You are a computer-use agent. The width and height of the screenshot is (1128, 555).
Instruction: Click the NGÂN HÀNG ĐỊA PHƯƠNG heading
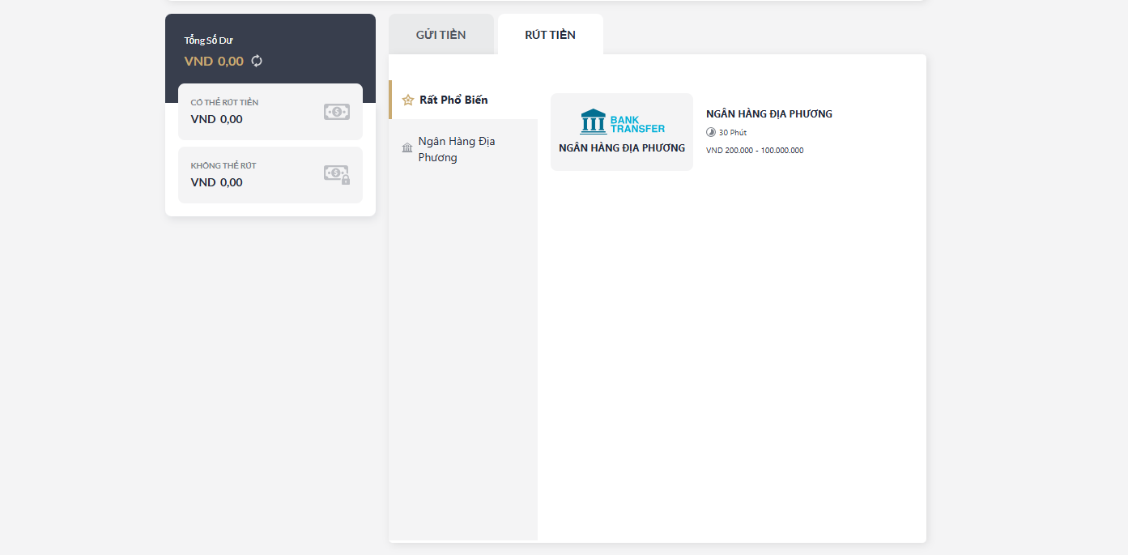coord(768,114)
